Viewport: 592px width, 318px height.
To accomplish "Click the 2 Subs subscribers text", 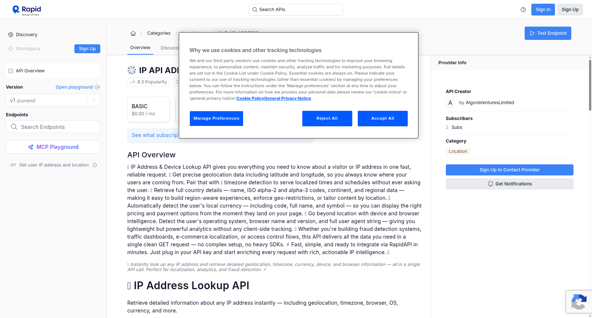I will (454, 127).
